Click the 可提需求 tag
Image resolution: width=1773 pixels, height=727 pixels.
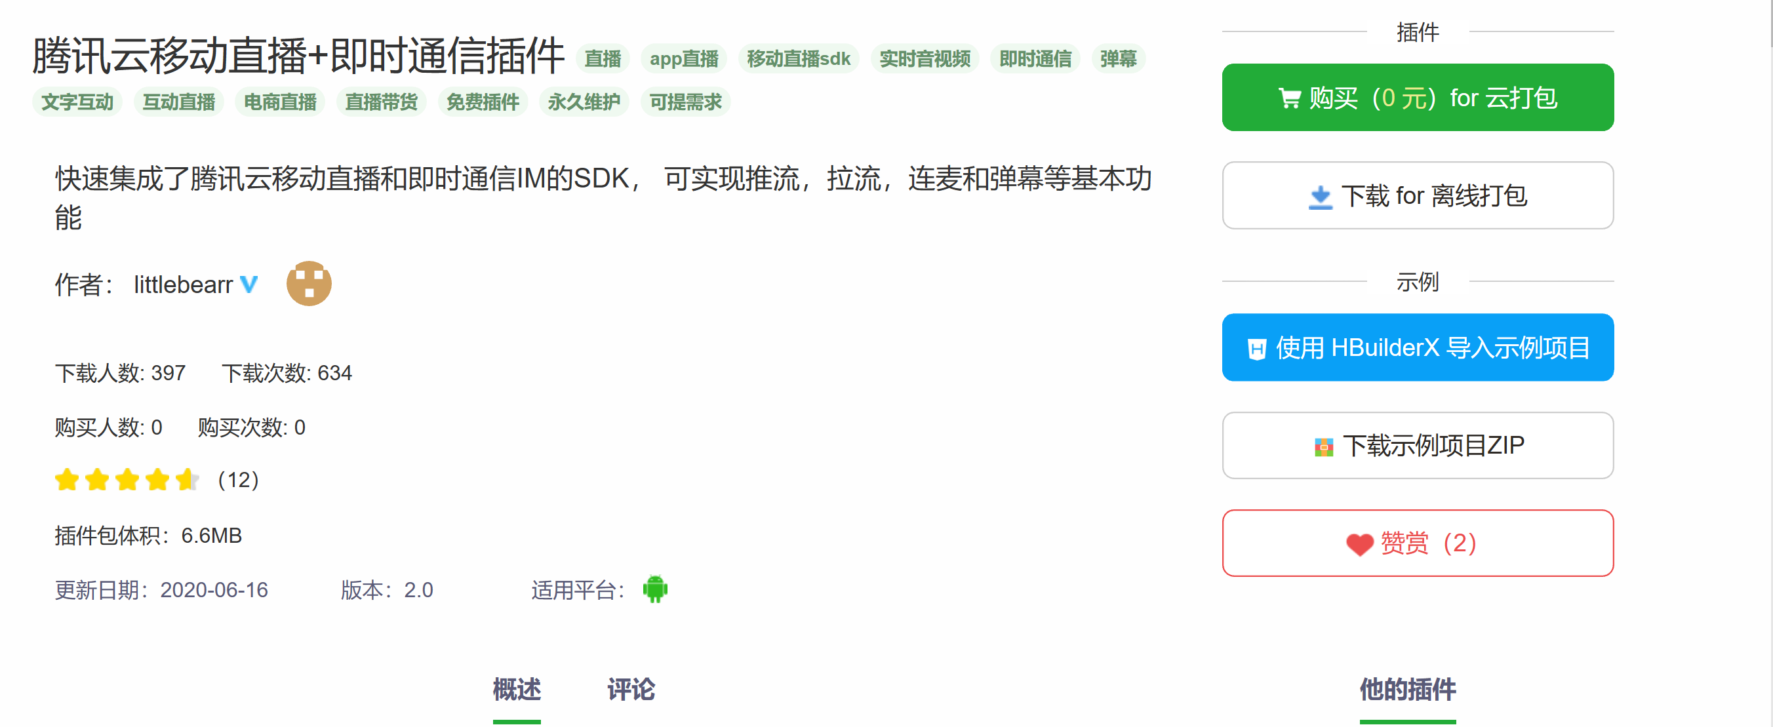(x=685, y=102)
